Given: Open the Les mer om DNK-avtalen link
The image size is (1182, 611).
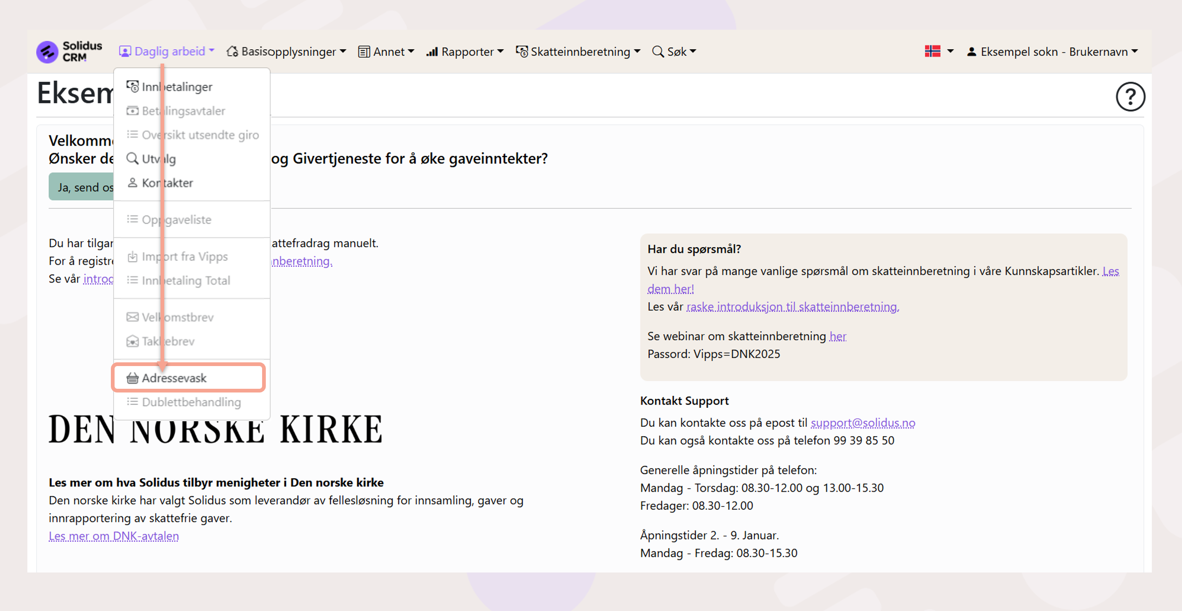Looking at the screenshot, I should (114, 536).
